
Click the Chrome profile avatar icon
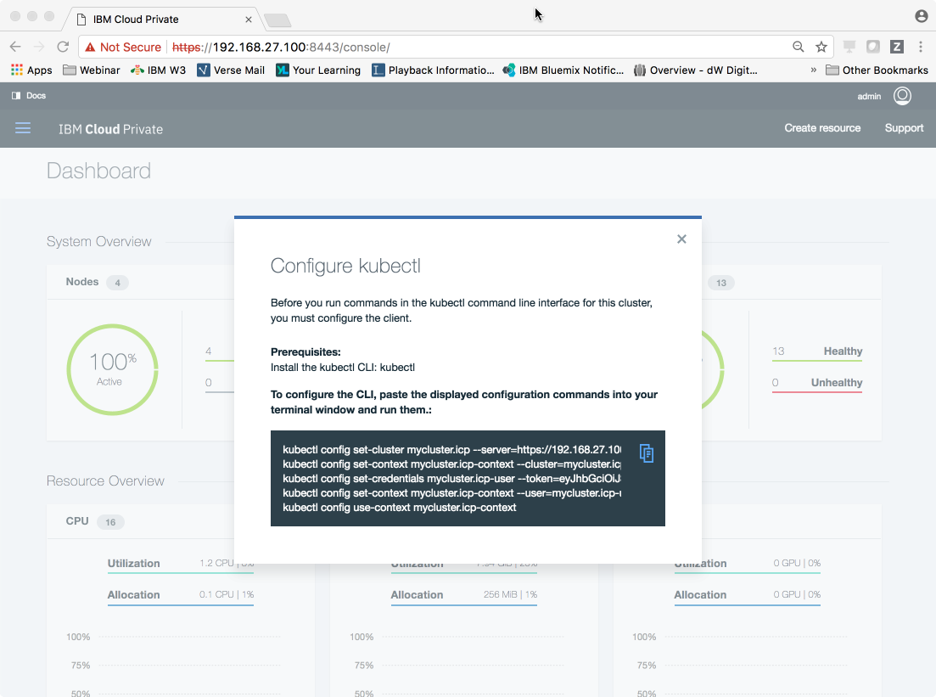[921, 16]
